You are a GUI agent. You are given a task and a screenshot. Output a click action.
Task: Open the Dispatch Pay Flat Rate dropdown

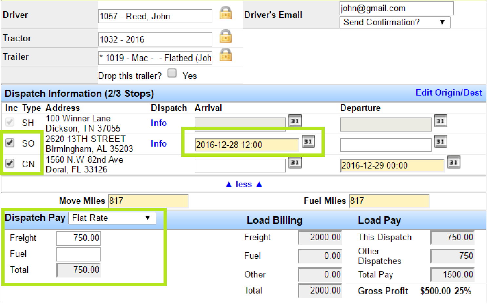[112, 218]
